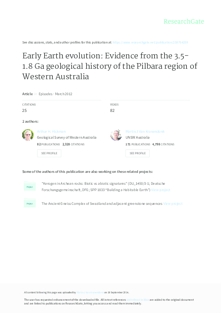Select the READS count 82

click(x=112, y=110)
